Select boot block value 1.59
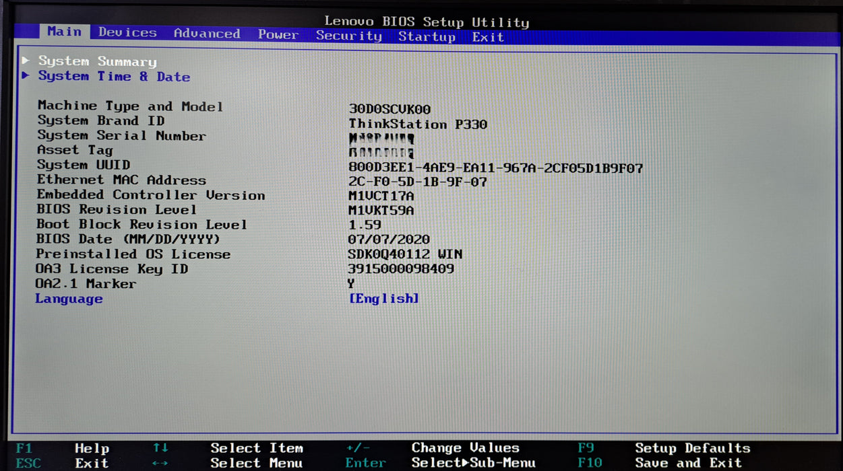This screenshot has width=843, height=471. point(365,225)
